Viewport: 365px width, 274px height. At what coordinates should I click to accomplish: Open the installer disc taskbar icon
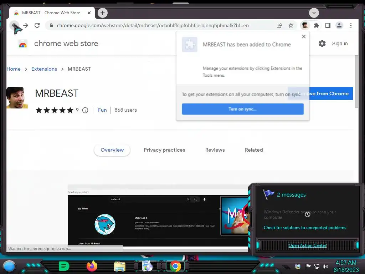pos(147,266)
